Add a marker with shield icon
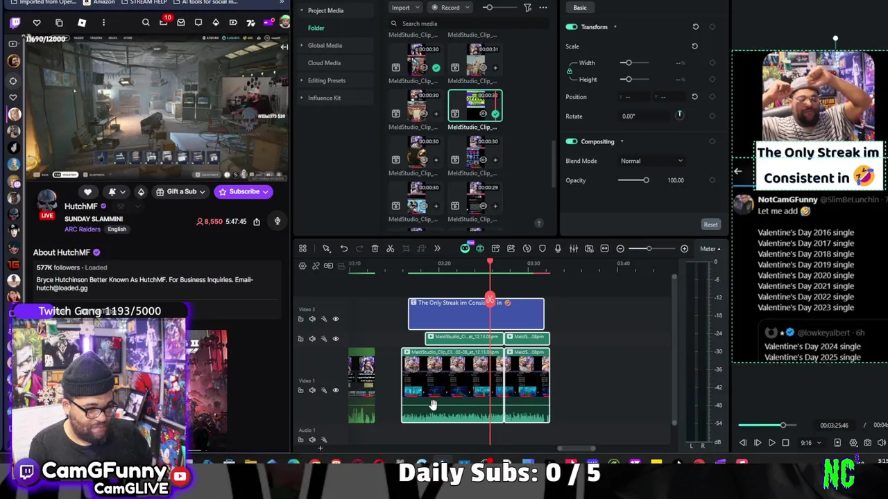 (543, 248)
